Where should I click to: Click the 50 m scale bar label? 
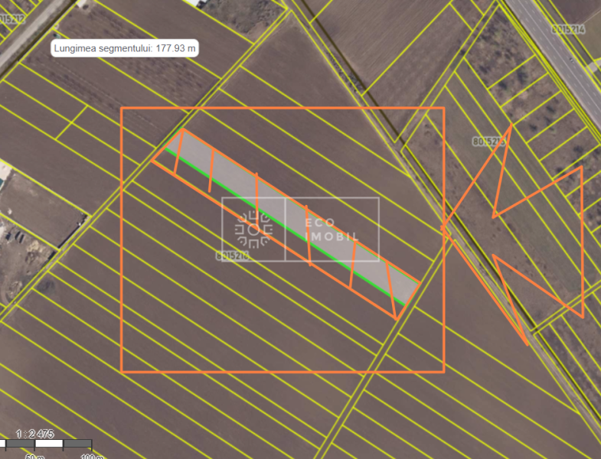click(x=34, y=455)
